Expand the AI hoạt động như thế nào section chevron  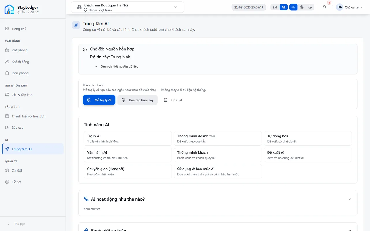(350, 199)
